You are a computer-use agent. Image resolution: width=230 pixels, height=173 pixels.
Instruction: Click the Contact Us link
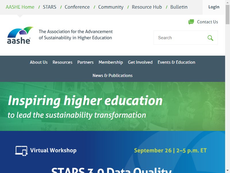207,22
